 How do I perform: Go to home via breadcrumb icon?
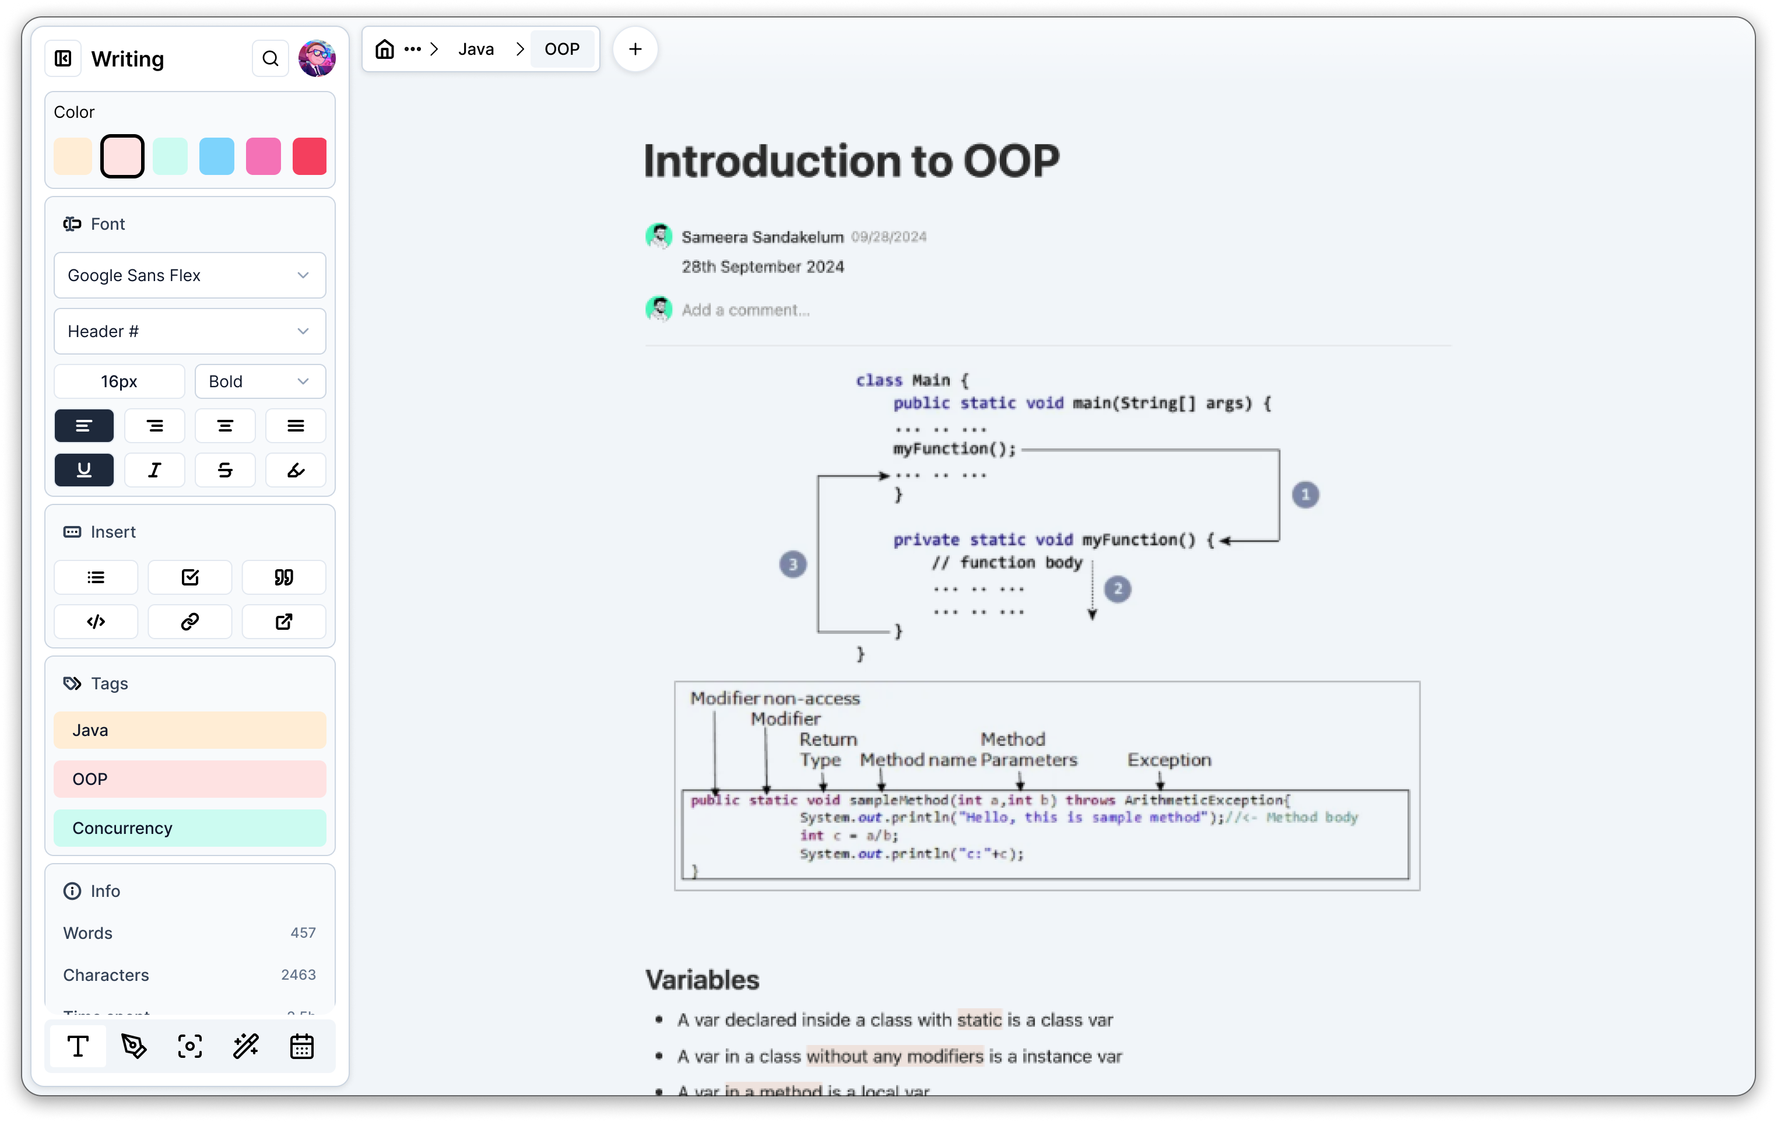(384, 50)
